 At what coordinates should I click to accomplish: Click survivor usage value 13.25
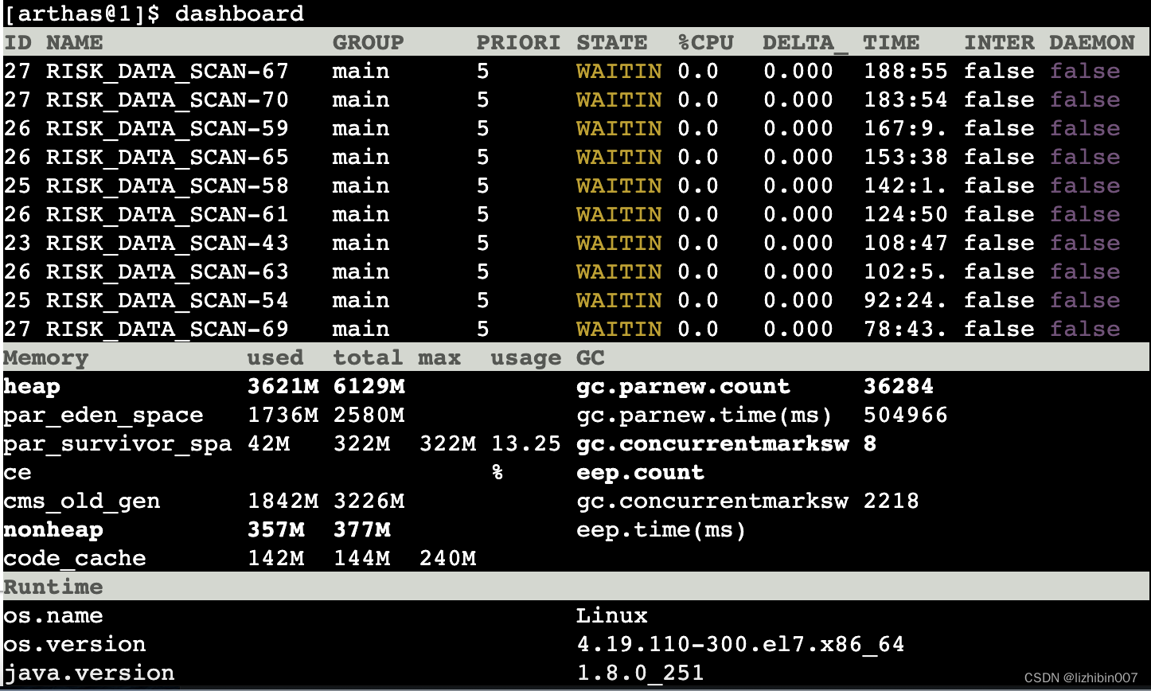point(525,443)
